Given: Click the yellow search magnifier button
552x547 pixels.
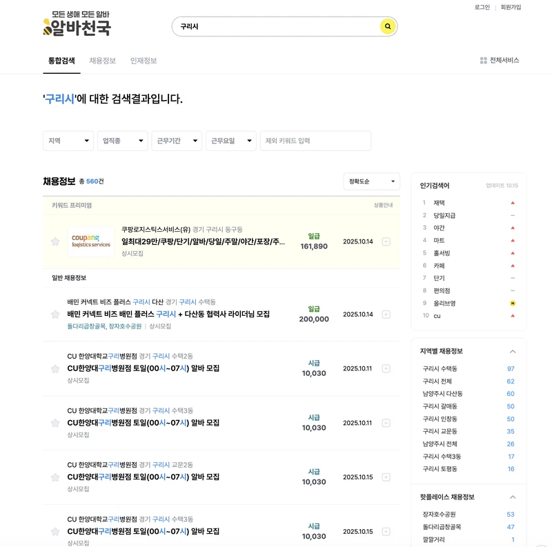Looking at the screenshot, I should click(x=388, y=26).
